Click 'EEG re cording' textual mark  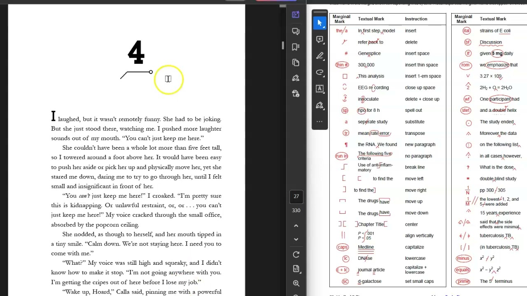373,88
